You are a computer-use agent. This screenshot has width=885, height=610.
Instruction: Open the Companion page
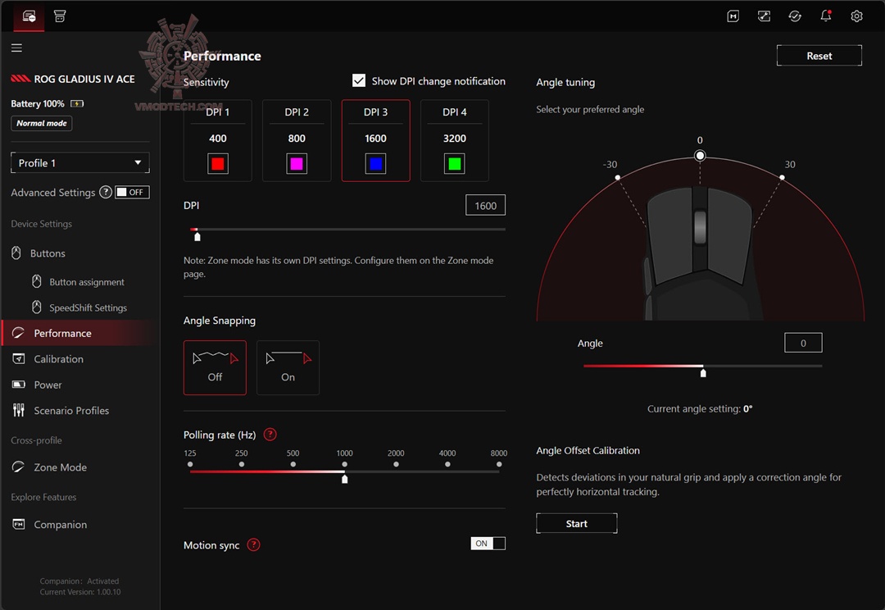tap(61, 525)
